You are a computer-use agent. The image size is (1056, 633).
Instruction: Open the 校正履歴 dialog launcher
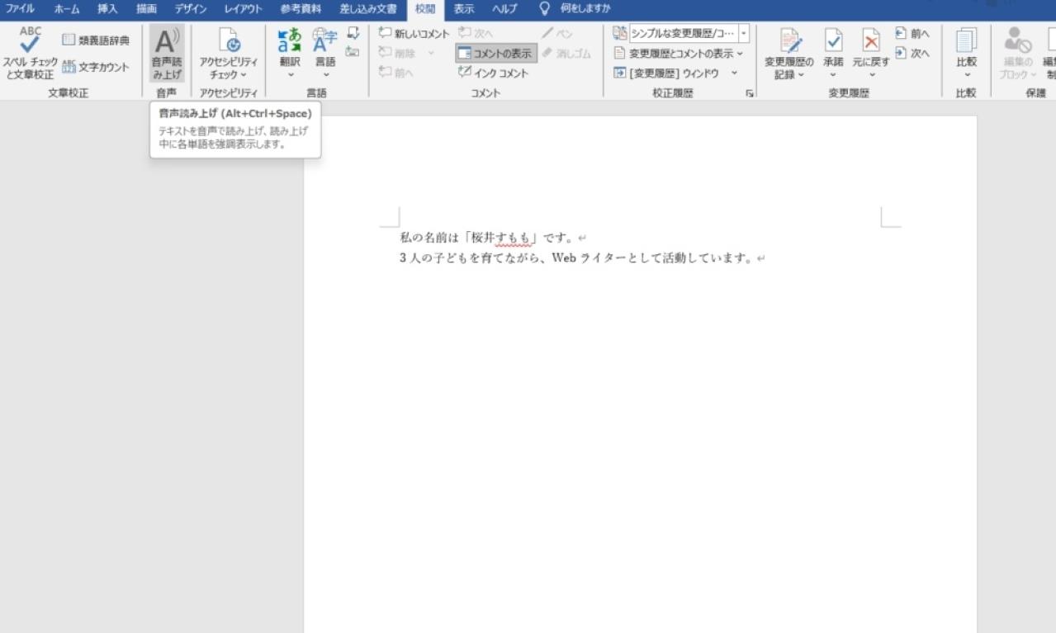click(x=750, y=94)
